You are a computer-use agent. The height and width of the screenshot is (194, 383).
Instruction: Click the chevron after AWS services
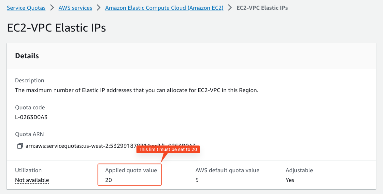[x=99, y=8]
